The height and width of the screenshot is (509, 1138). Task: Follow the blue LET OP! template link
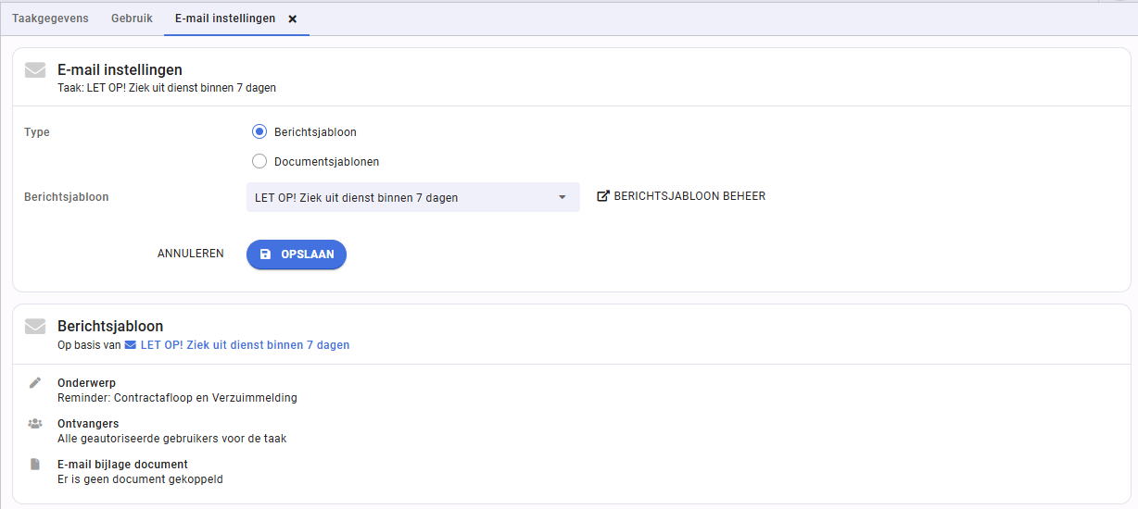click(245, 345)
